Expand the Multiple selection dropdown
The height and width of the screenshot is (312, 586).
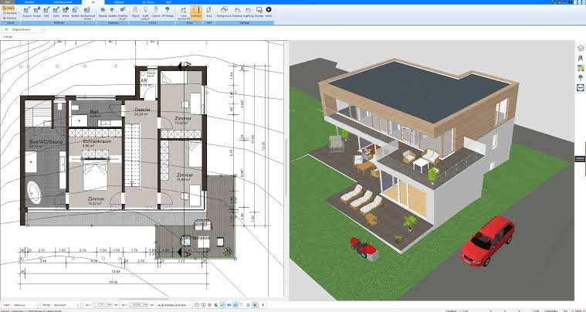tap(10, 12)
